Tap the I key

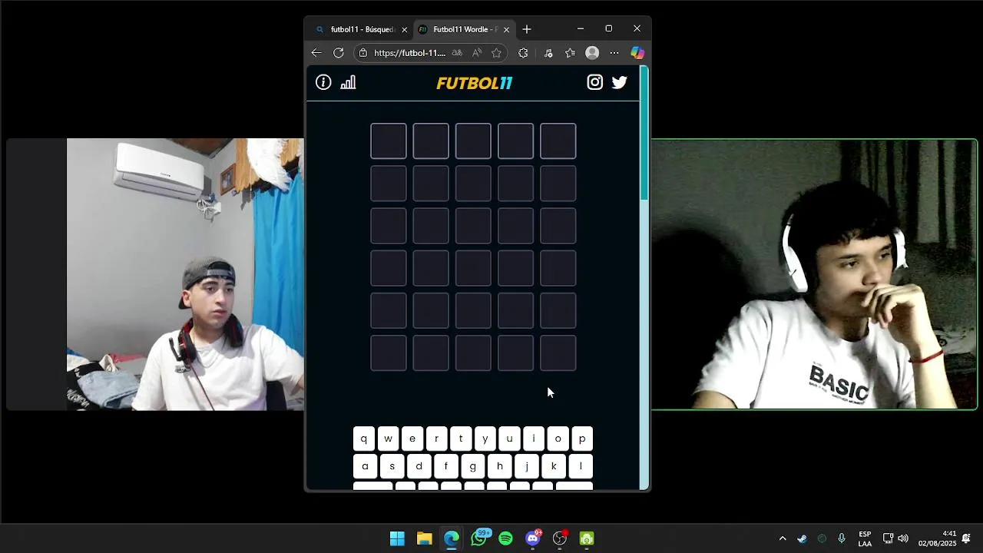pos(534,439)
